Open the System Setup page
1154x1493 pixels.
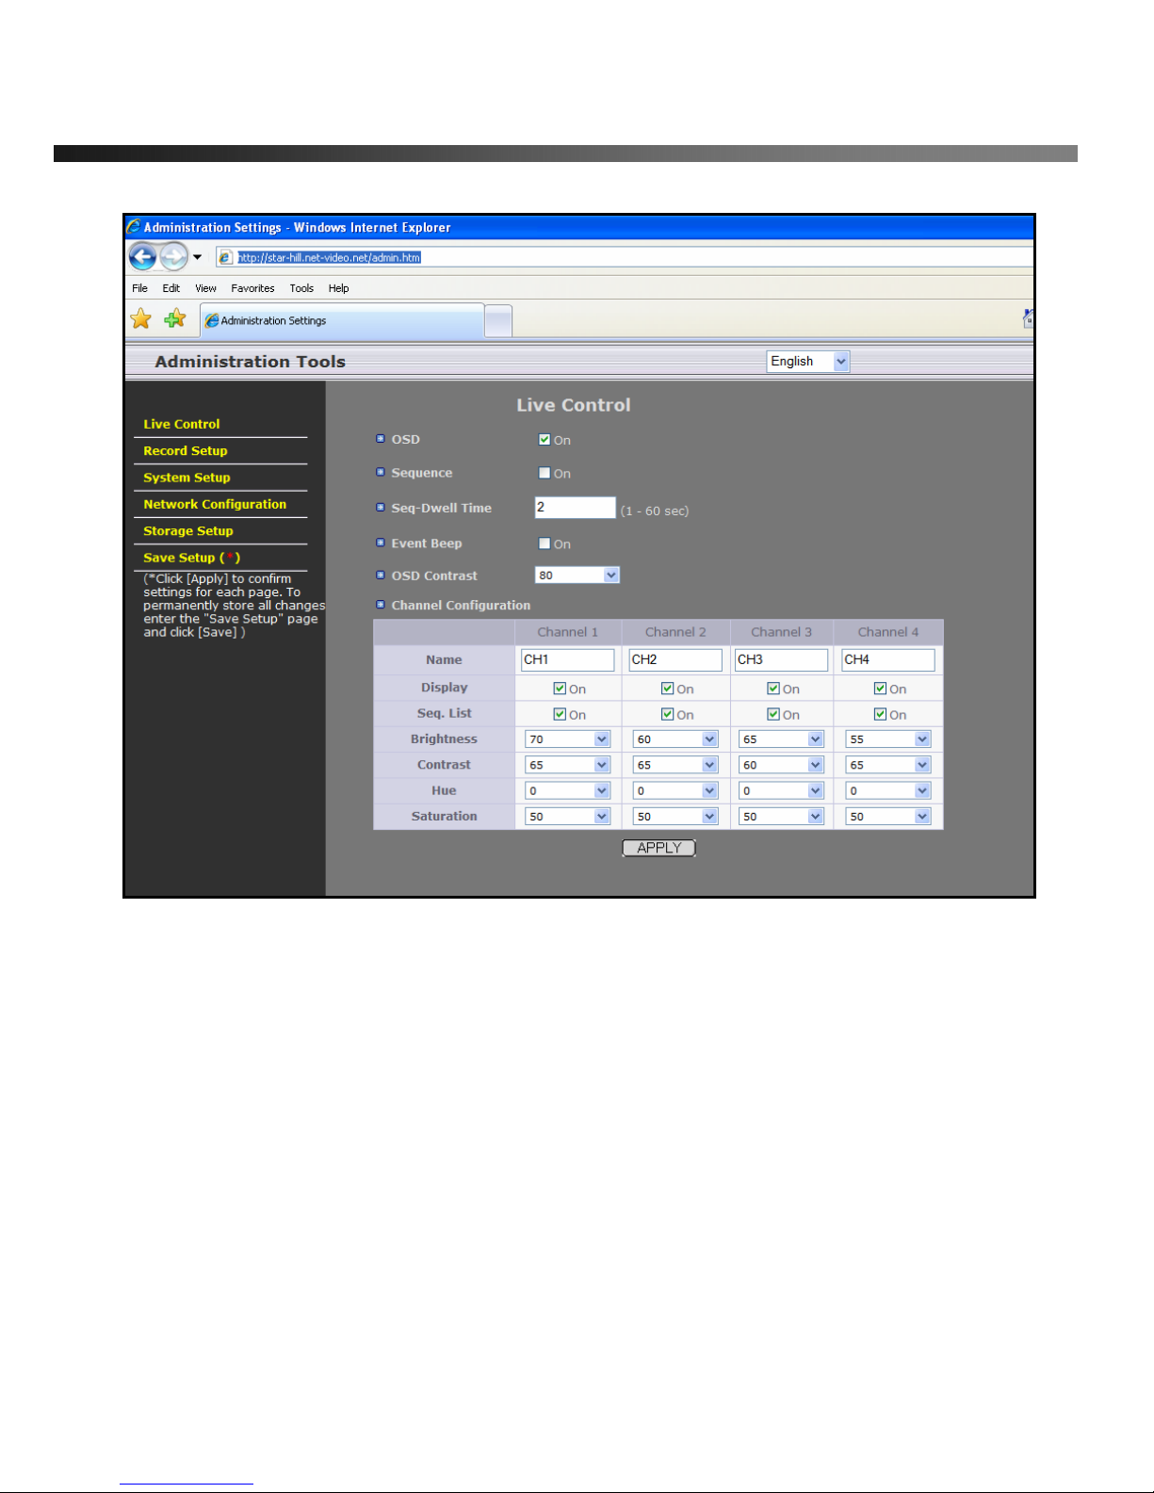[x=187, y=478]
